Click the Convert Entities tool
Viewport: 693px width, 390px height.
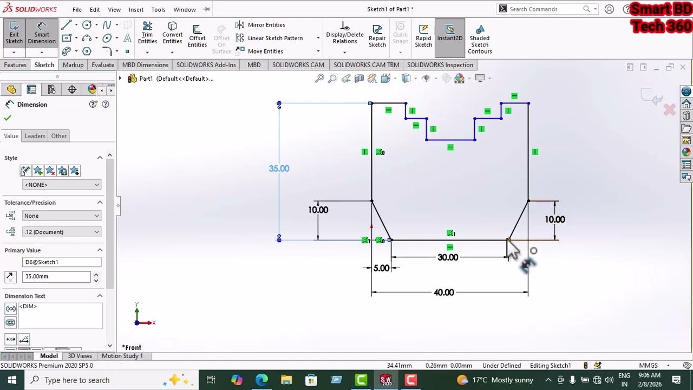[172, 34]
